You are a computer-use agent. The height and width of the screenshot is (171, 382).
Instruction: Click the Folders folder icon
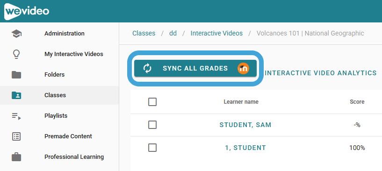tap(16, 75)
